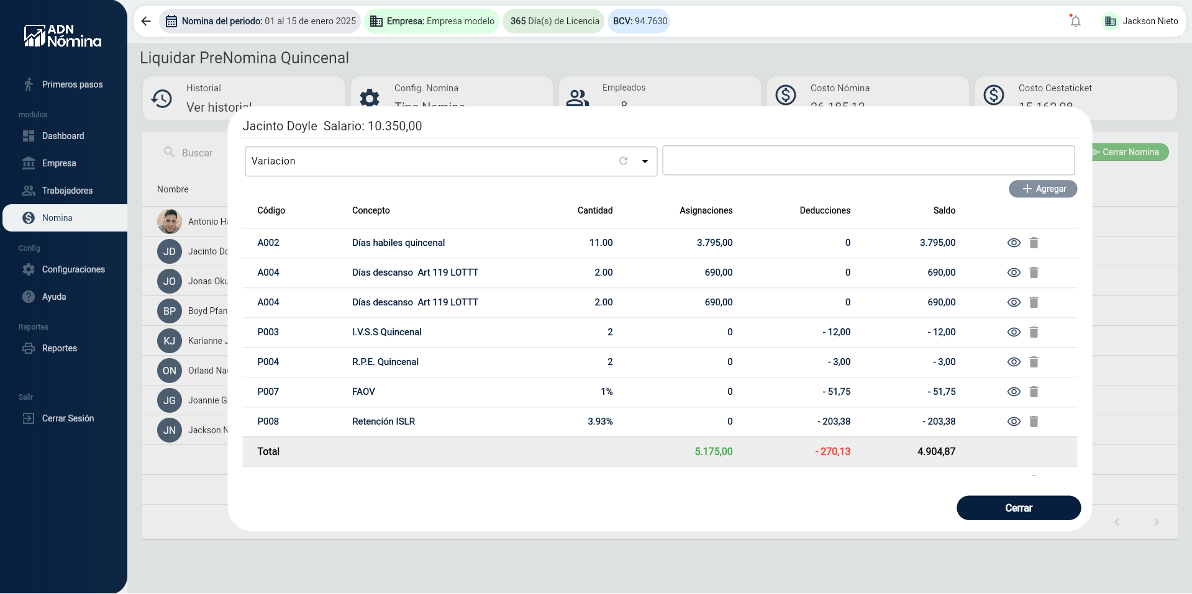Click the back arrow in the top bar
Image resolution: width=1192 pixels, height=594 pixels.
point(146,21)
